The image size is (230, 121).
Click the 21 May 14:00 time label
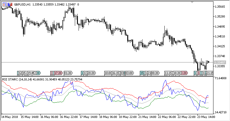(x=148, y=117)
